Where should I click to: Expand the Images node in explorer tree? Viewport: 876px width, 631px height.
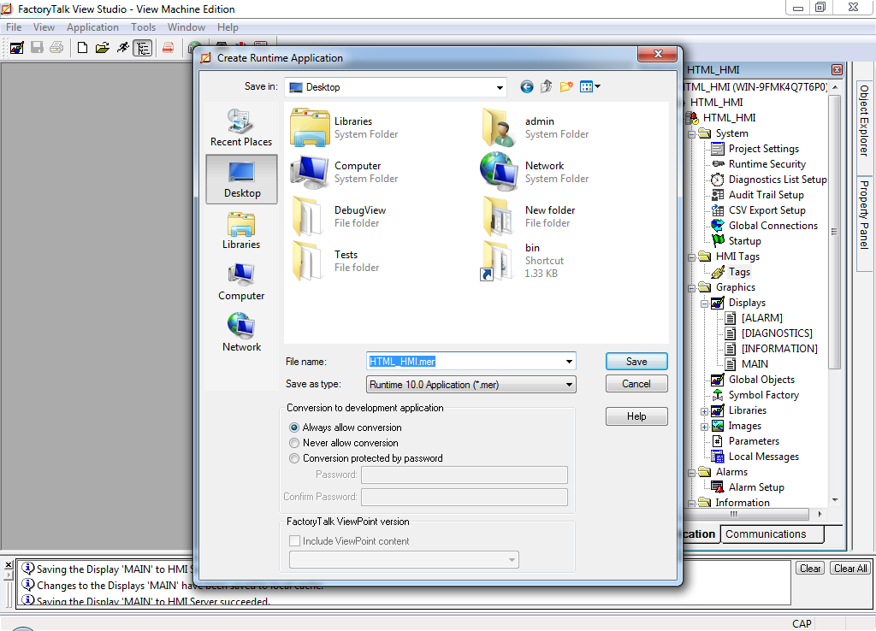tap(705, 427)
